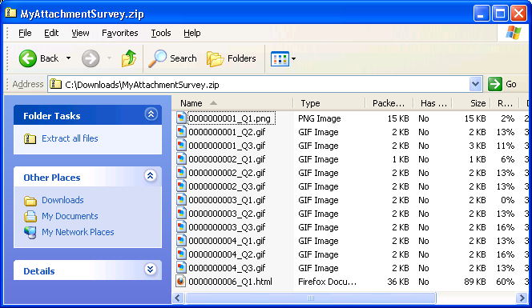
Task: Sort by the Type column header
Action: coord(329,103)
